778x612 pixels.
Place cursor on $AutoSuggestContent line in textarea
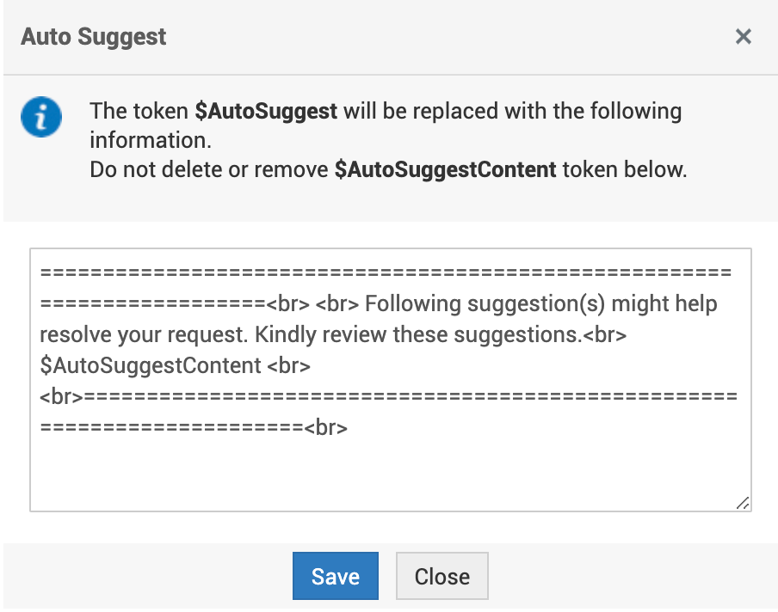pos(151,365)
